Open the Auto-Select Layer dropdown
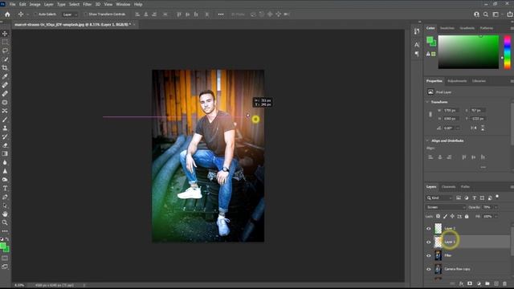Image resolution: width=514 pixels, height=289 pixels. [x=70, y=14]
